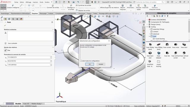Click the Cotation intelligente tool
190x107 pixels.
(13, 7)
